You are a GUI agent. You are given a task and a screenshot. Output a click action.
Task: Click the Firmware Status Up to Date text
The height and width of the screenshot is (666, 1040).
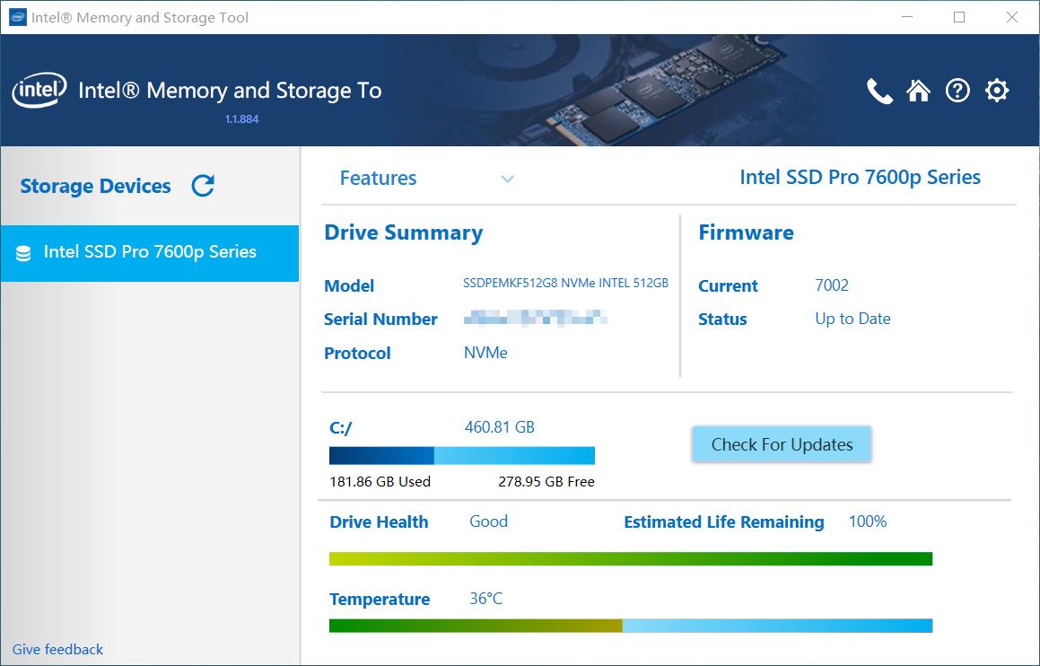852,319
